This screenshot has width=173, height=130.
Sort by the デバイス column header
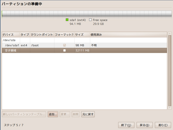tap(11, 35)
